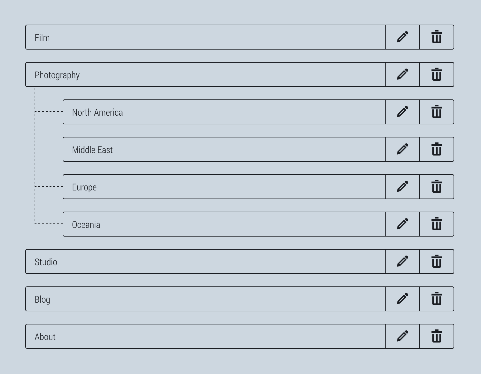Viewport: 481px width, 374px height.
Task: Edit the Oceania entry
Action: click(402, 224)
